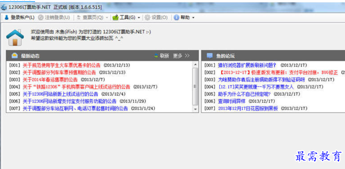
Task: Click news list scrollbar up arrow
Action: (x=195, y=64)
